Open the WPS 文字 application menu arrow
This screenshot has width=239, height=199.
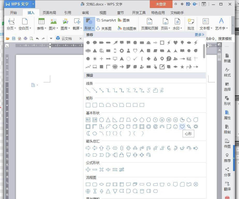coord(33,4)
